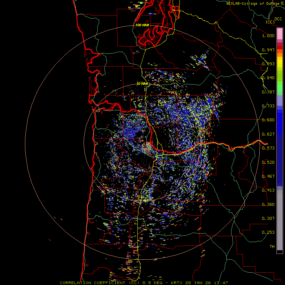Pick the bright green band of the color bar
Screen dimensions: 285x285
280,86
